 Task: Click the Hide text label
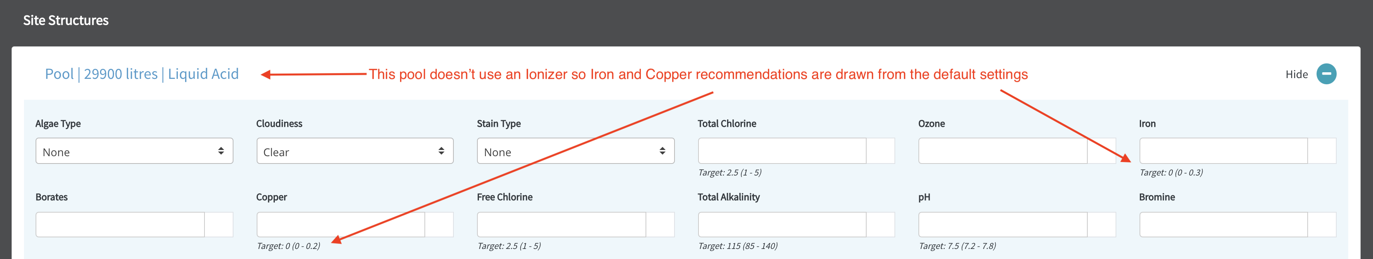pos(1296,75)
